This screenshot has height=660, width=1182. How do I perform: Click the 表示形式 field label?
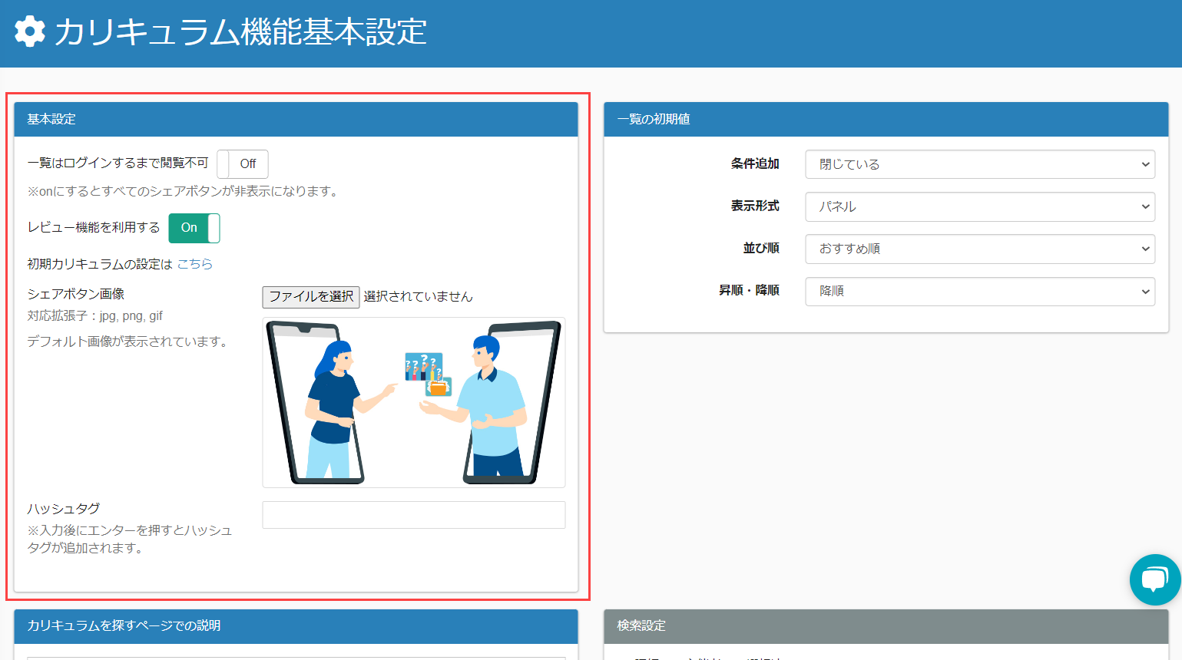coord(754,206)
